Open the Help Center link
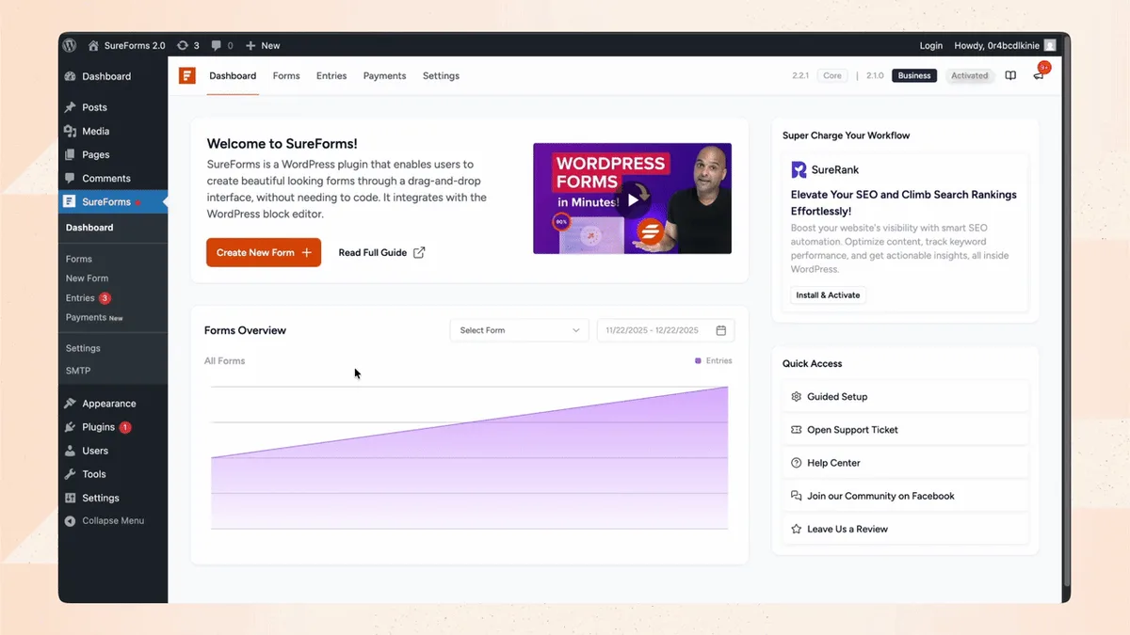Screen dimensions: 1130x635 click(x=905, y=463)
